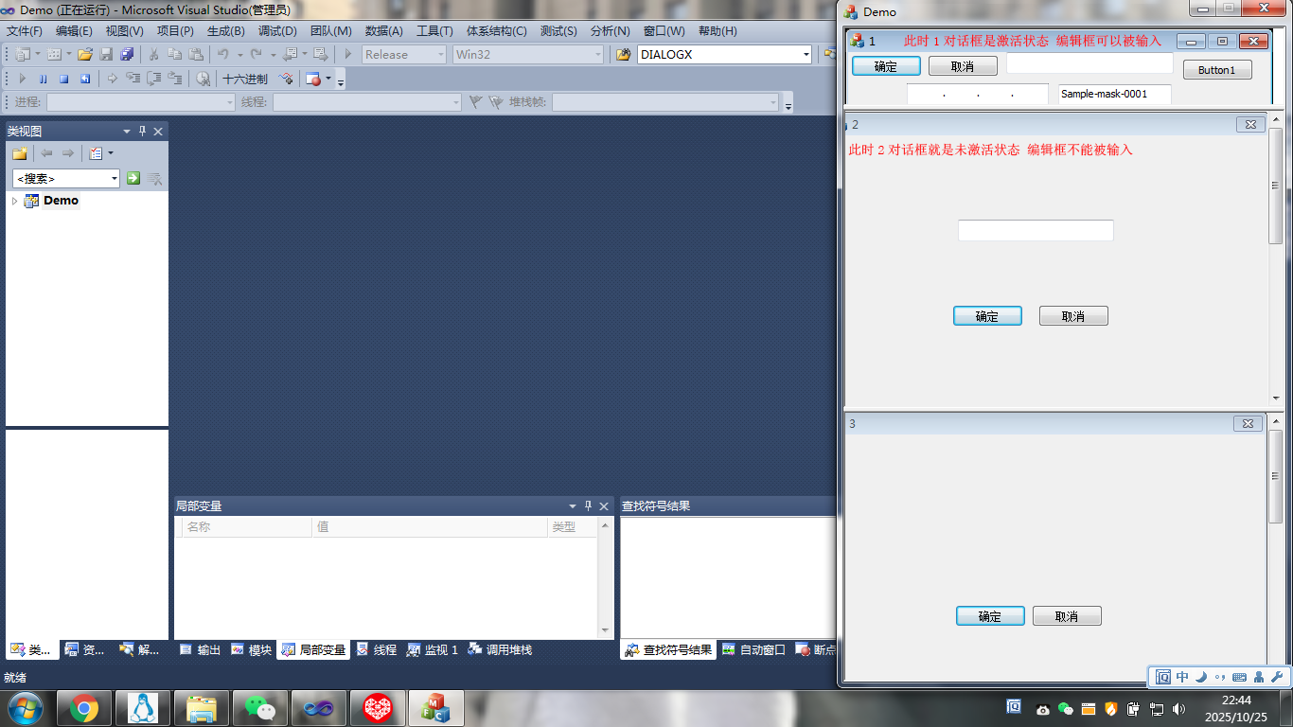Image resolution: width=1293 pixels, height=727 pixels.
Task: Click the Paste icon in toolbar
Action: pyautogui.click(x=196, y=54)
